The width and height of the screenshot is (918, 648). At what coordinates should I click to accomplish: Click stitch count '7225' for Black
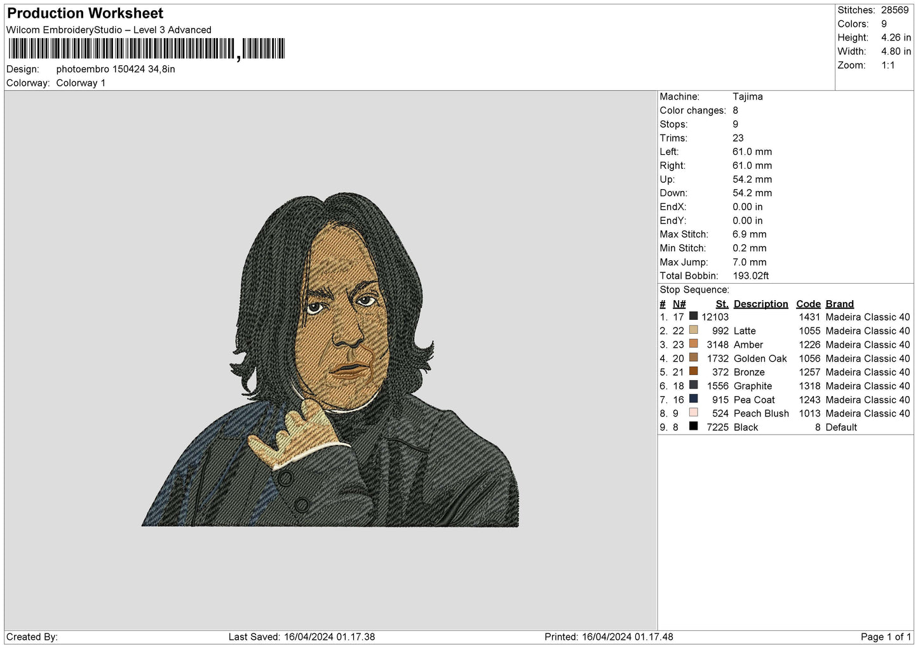click(717, 427)
